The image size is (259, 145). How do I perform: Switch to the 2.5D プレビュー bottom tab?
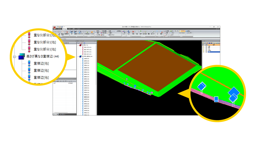click(63, 114)
